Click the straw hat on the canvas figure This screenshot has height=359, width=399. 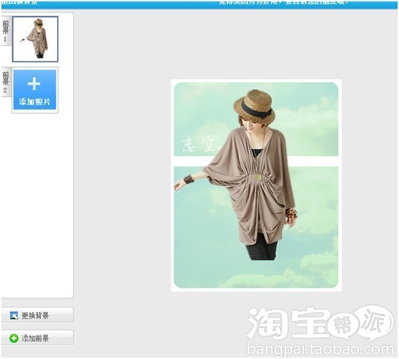tap(254, 105)
